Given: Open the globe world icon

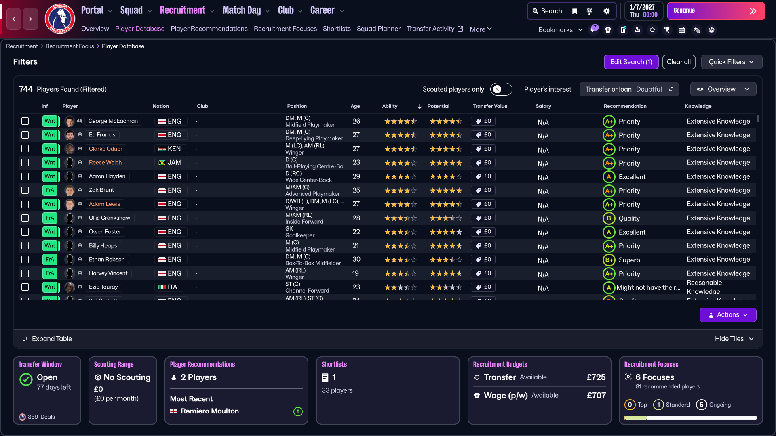Looking at the screenshot, I should point(590,11).
